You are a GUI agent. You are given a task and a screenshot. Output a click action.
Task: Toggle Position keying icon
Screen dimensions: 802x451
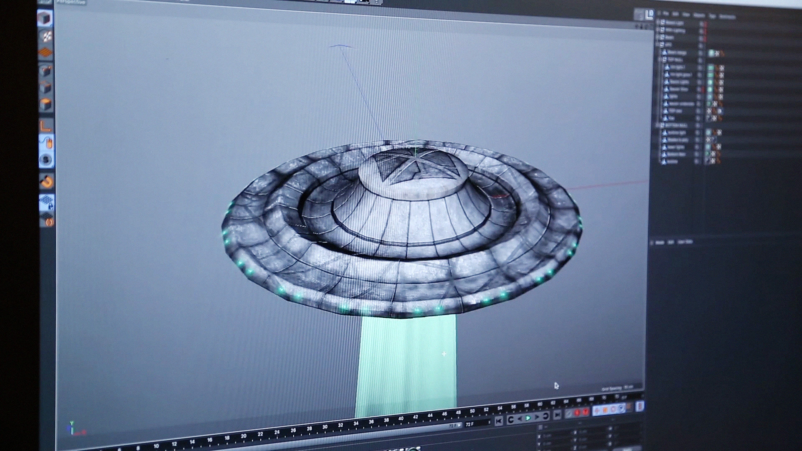(597, 411)
